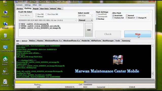The width and height of the screenshot is (162, 91).
Task: Open the Other menu
Action: pyautogui.click(x=35, y=5)
